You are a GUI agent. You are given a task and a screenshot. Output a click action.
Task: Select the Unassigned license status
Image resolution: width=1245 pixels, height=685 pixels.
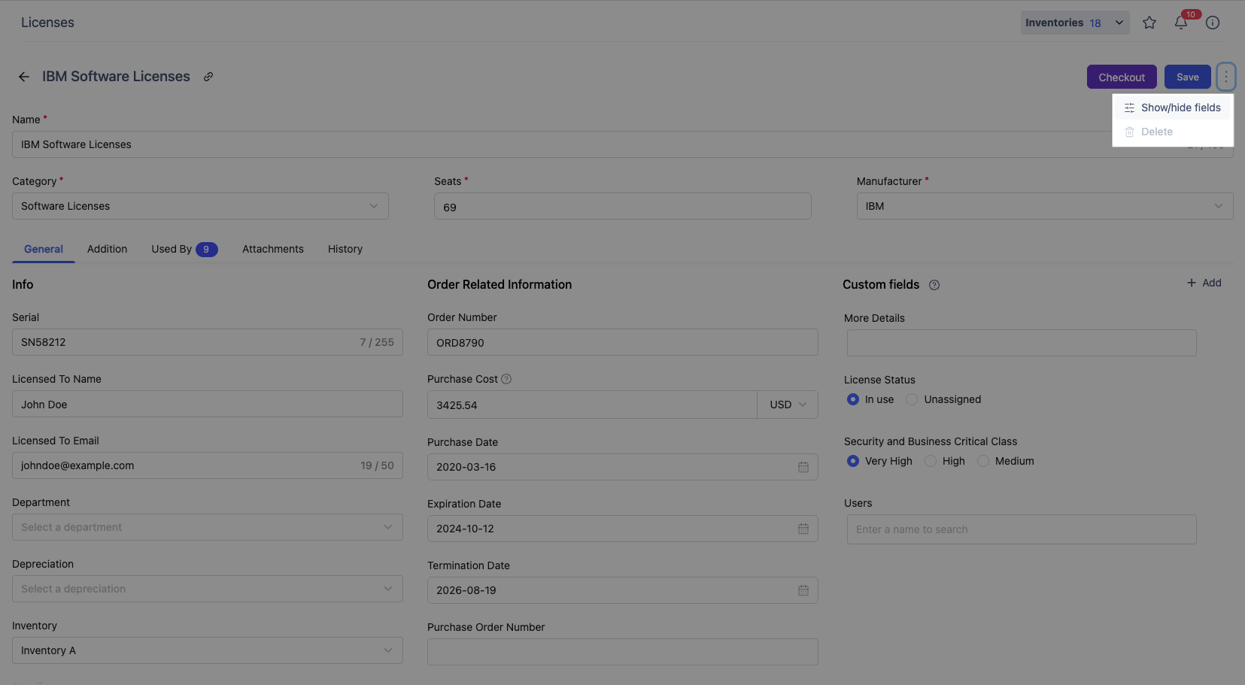(912, 399)
